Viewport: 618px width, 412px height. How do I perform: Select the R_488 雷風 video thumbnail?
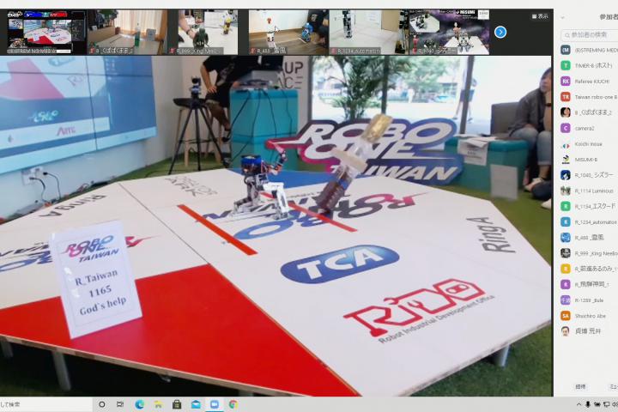288,33
